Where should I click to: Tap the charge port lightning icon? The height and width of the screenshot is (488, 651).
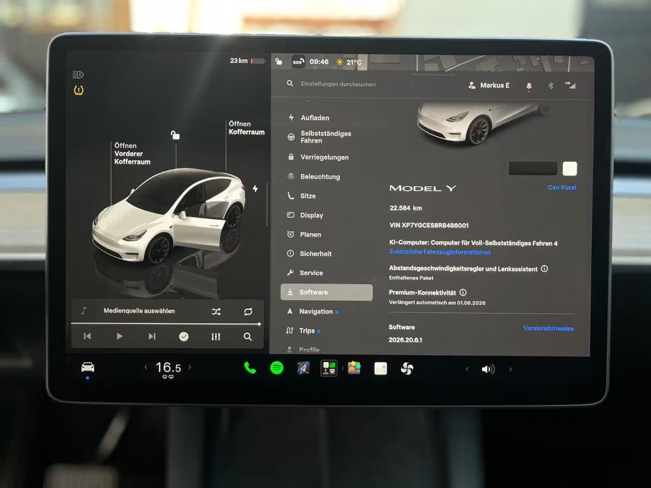256,188
